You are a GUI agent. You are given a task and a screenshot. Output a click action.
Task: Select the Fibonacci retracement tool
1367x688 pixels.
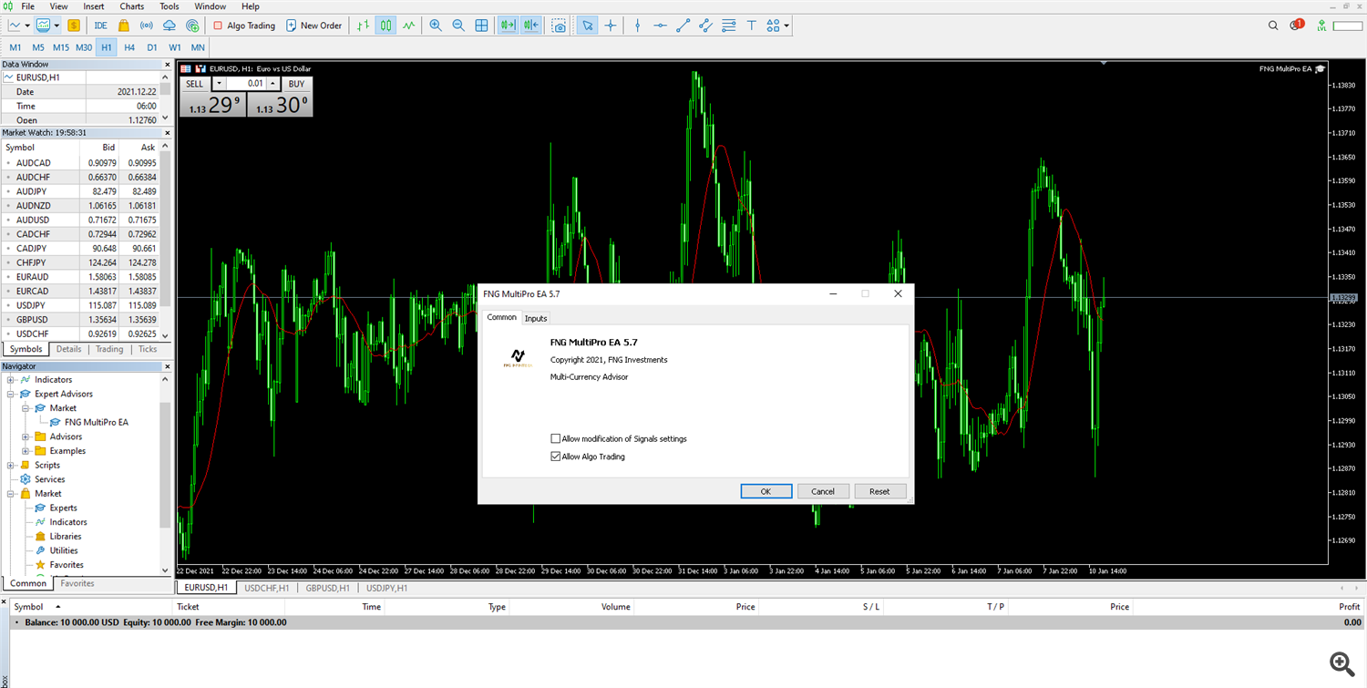[x=728, y=26]
